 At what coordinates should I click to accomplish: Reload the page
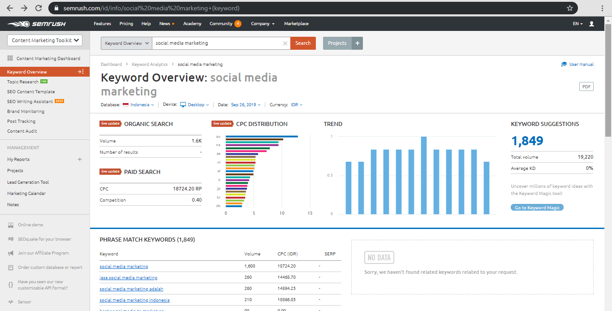[x=39, y=8]
